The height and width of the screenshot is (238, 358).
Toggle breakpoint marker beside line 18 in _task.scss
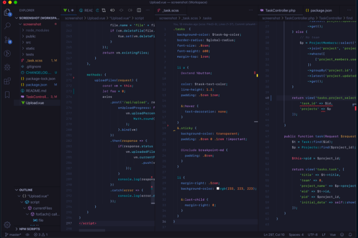[x=168, y=126]
